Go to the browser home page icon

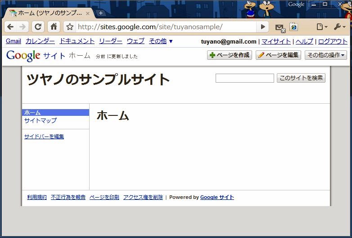point(54,27)
